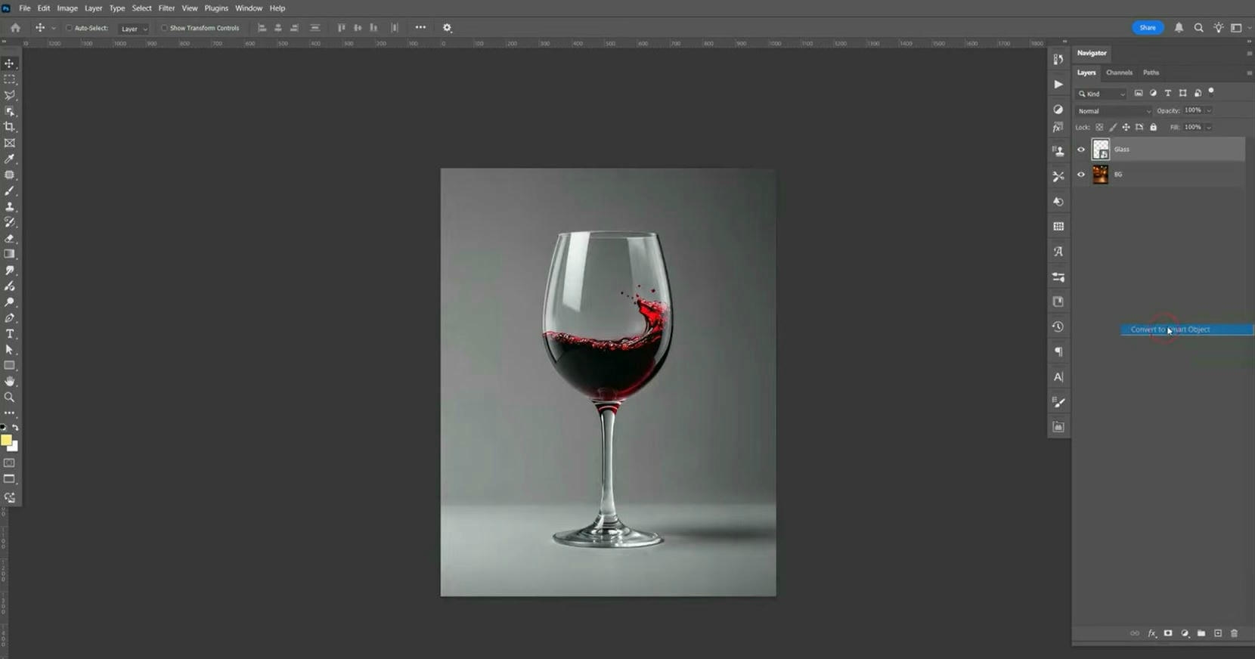Image resolution: width=1255 pixels, height=659 pixels.
Task: Add a layer mask
Action: pos(1168,633)
